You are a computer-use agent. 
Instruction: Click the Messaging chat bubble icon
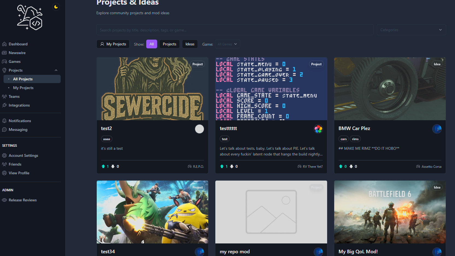4,130
